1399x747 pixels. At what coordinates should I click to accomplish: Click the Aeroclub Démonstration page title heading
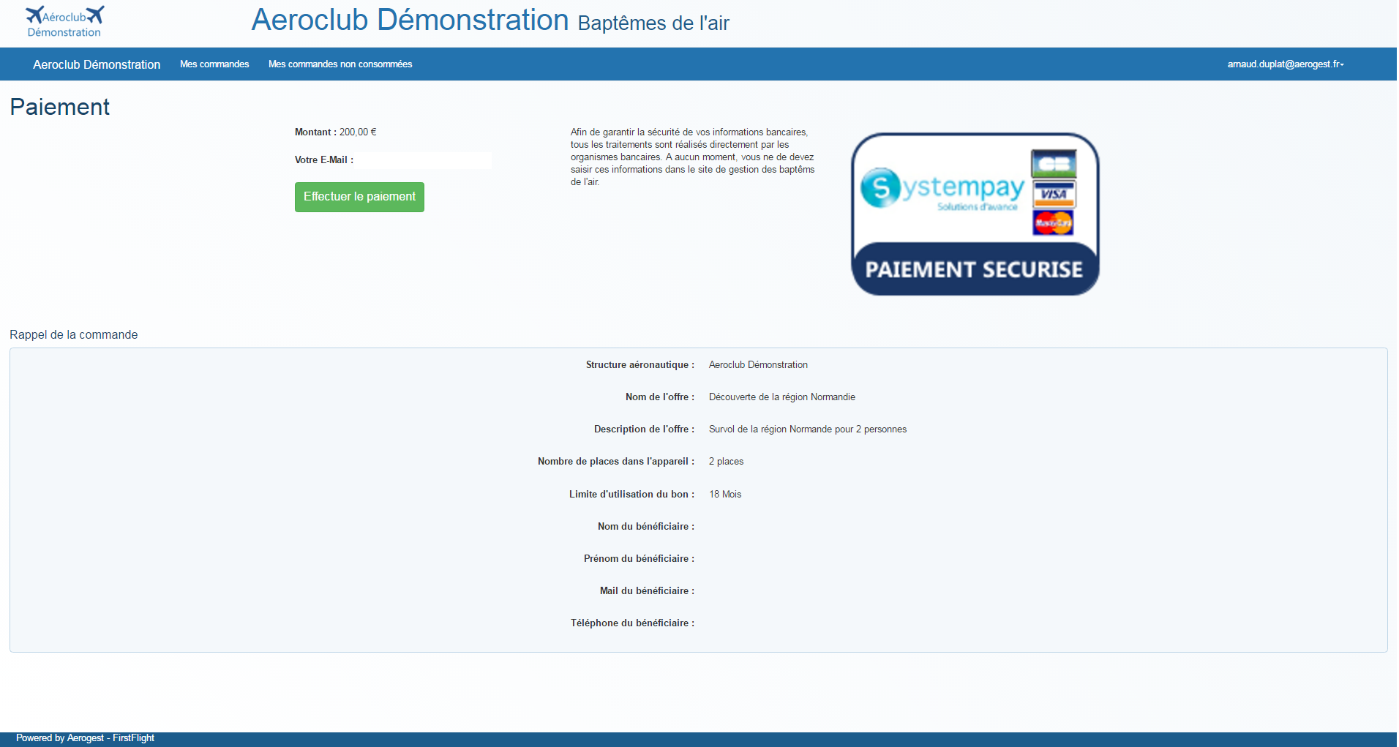pyautogui.click(x=410, y=20)
